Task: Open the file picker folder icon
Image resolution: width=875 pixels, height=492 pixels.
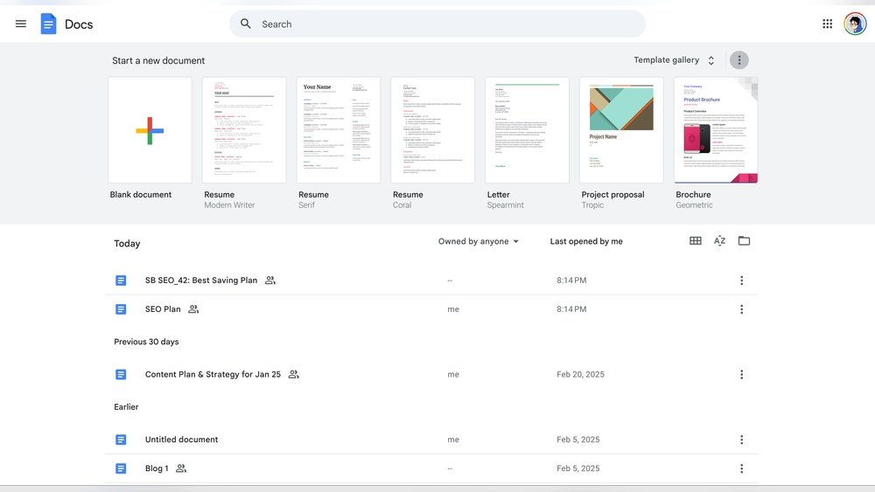Action: tap(744, 240)
